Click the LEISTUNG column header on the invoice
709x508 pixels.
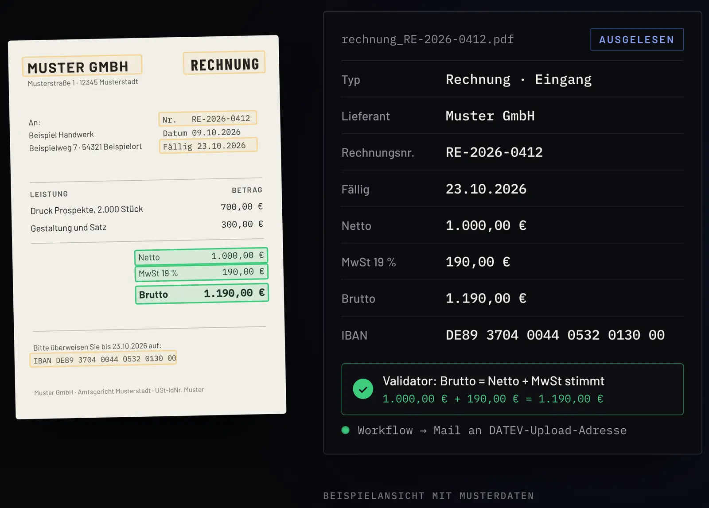coord(49,194)
